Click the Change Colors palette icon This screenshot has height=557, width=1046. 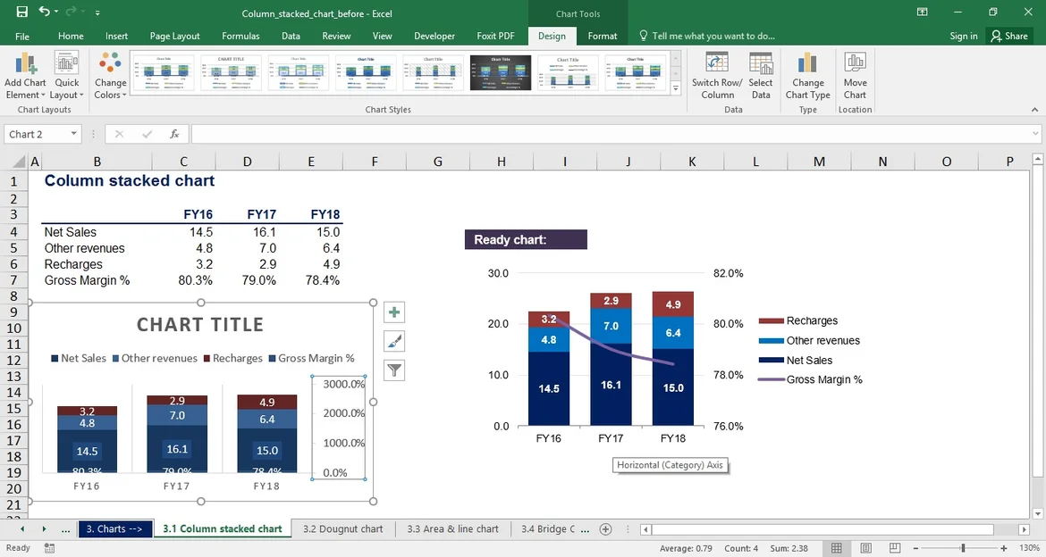coord(111,64)
